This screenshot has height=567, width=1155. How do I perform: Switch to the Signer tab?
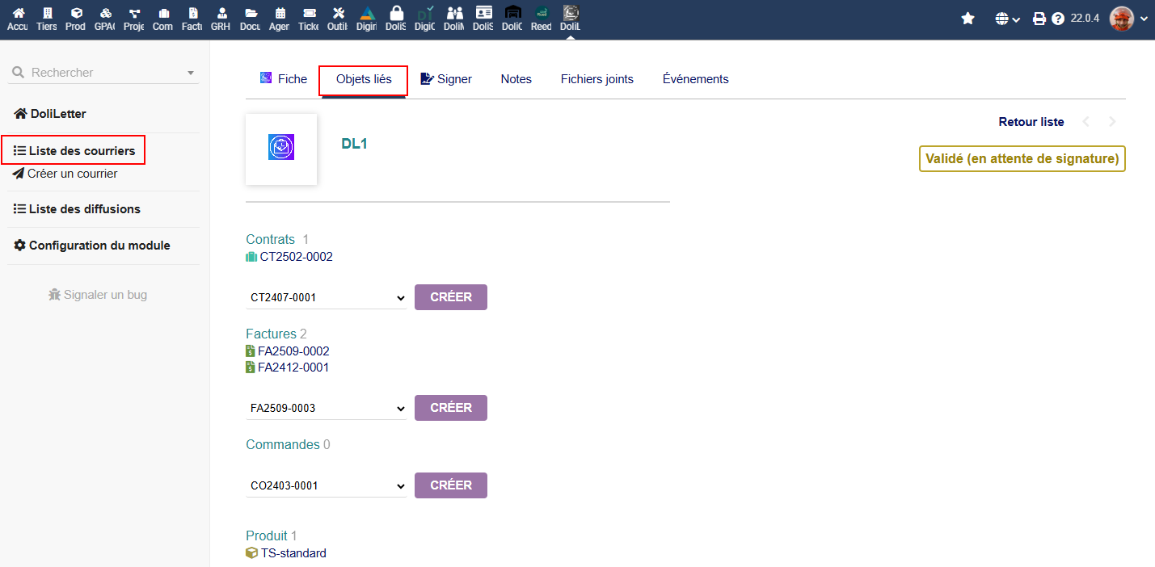[x=446, y=79]
